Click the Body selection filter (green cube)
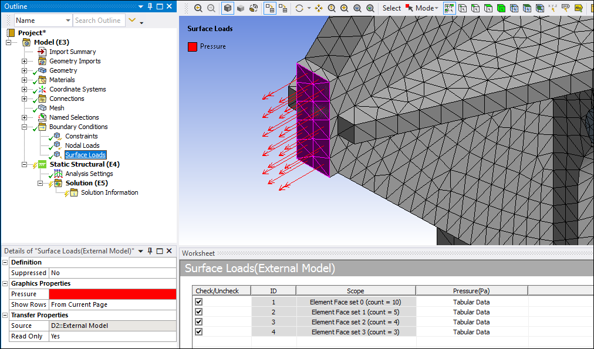 point(501,8)
